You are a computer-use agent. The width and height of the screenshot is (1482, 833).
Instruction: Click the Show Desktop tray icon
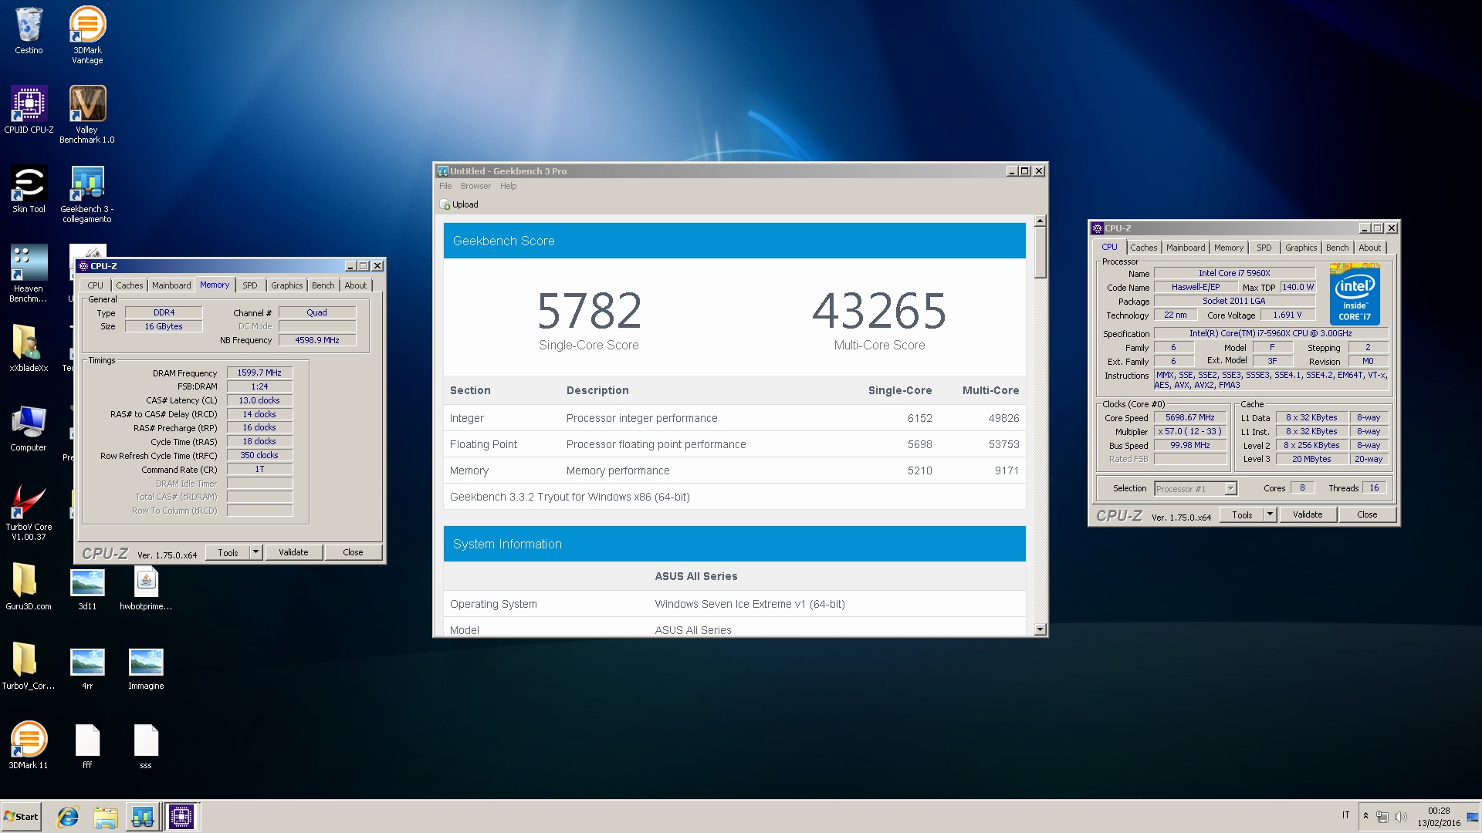coord(1473,817)
